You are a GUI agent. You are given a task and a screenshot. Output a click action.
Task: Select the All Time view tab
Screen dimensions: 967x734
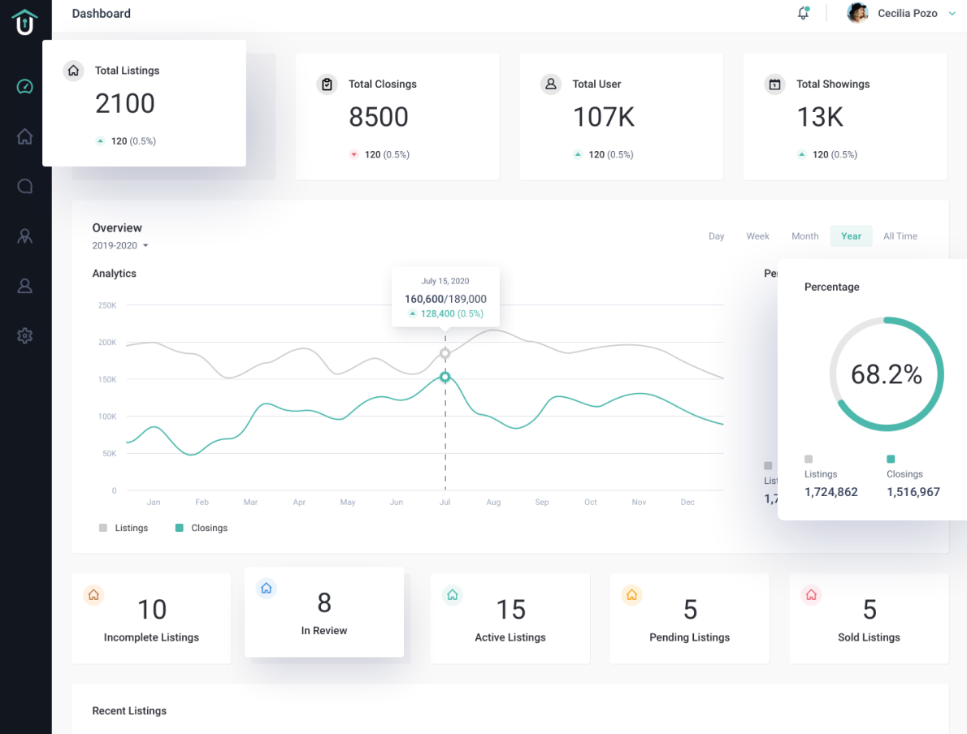pyautogui.click(x=900, y=235)
